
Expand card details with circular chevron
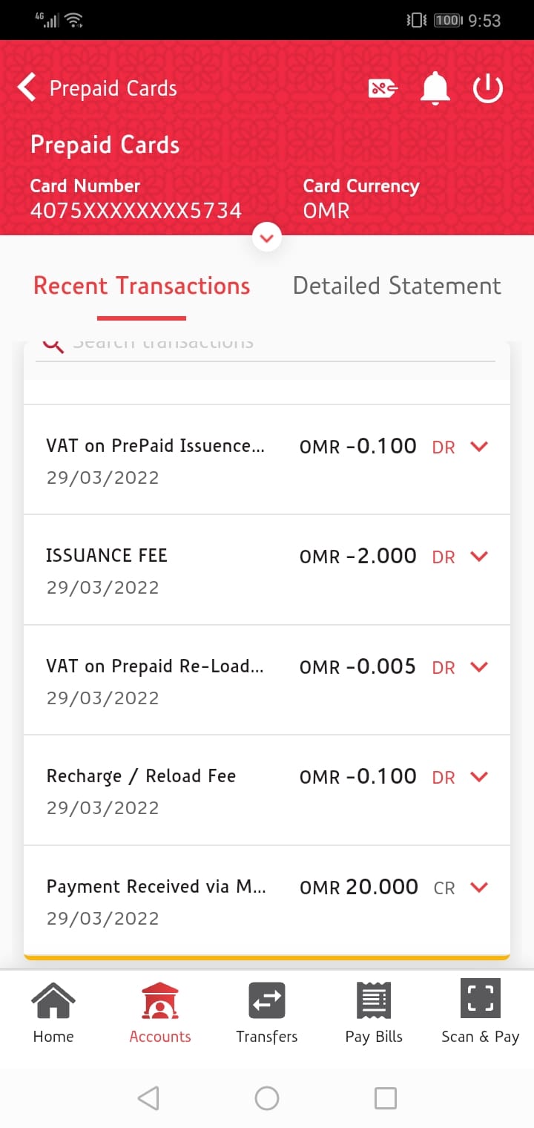point(267,238)
